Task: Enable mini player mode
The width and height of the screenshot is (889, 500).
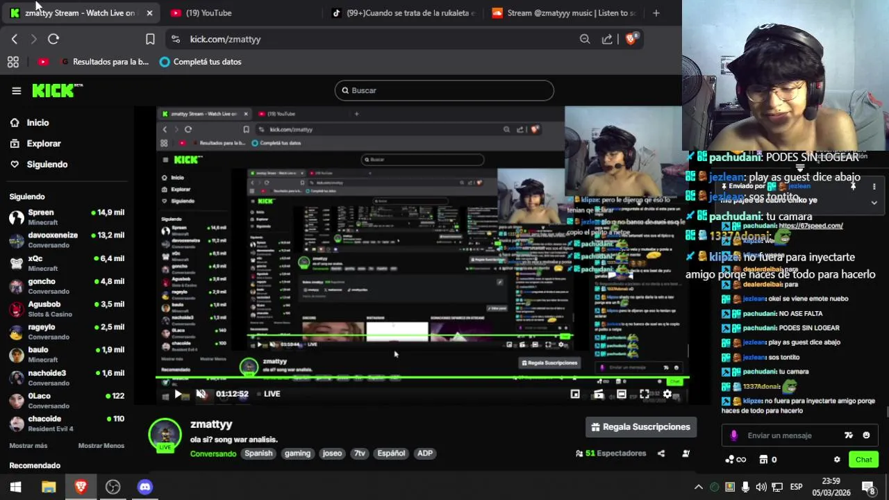Action: click(x=575, y=394)
